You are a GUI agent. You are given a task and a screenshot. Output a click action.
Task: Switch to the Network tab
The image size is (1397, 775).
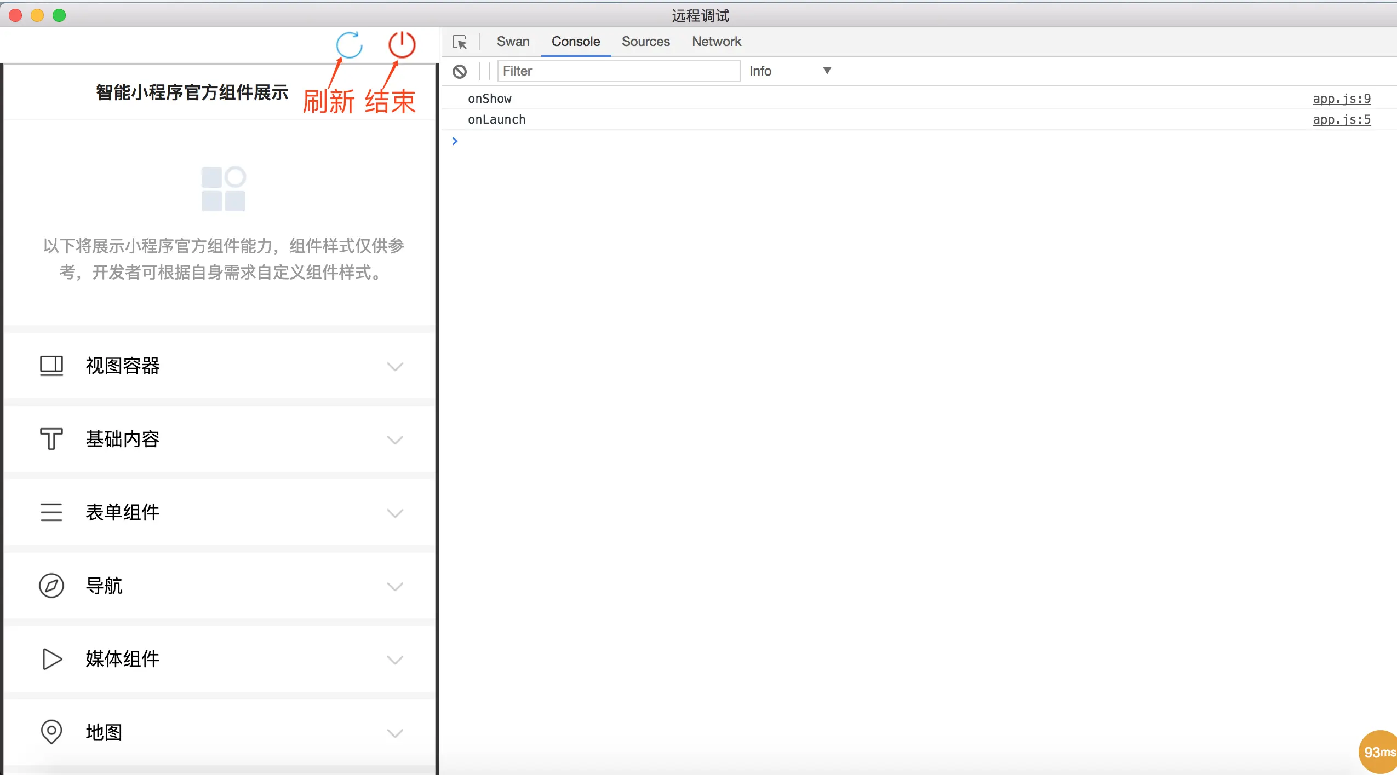pos(716,42)
